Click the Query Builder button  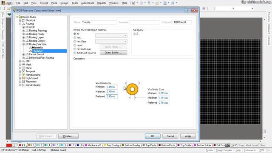coord(113,53)
